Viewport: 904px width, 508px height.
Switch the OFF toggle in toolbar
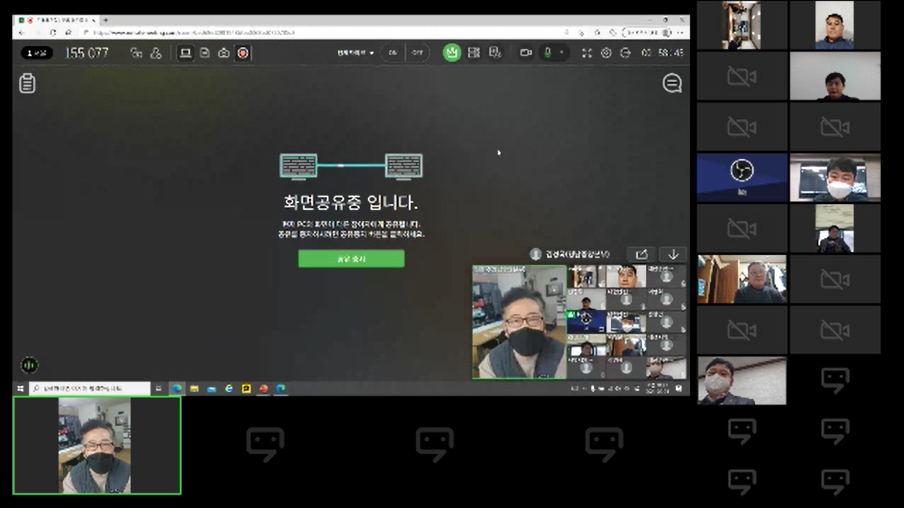418,53
